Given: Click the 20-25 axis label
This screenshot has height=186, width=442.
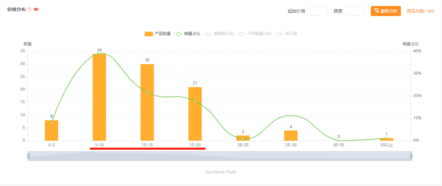Looking at the screenshot, I should click(x=243, y=145).
